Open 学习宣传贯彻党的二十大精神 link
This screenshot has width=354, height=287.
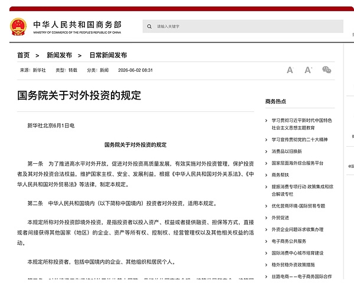click(300, 140)
